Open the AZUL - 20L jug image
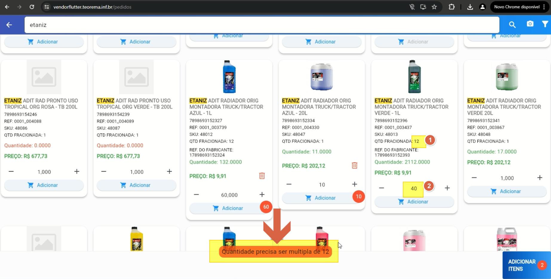The height and width of the screenshot is (279, 551). coord(322,77)
